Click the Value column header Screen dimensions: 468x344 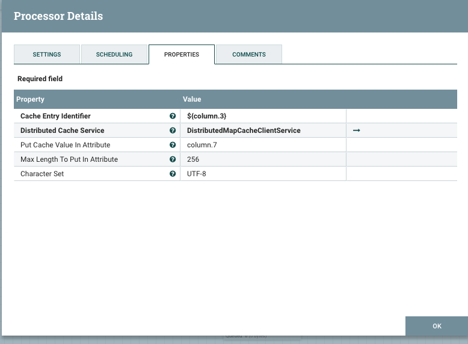tap(192, 99)
